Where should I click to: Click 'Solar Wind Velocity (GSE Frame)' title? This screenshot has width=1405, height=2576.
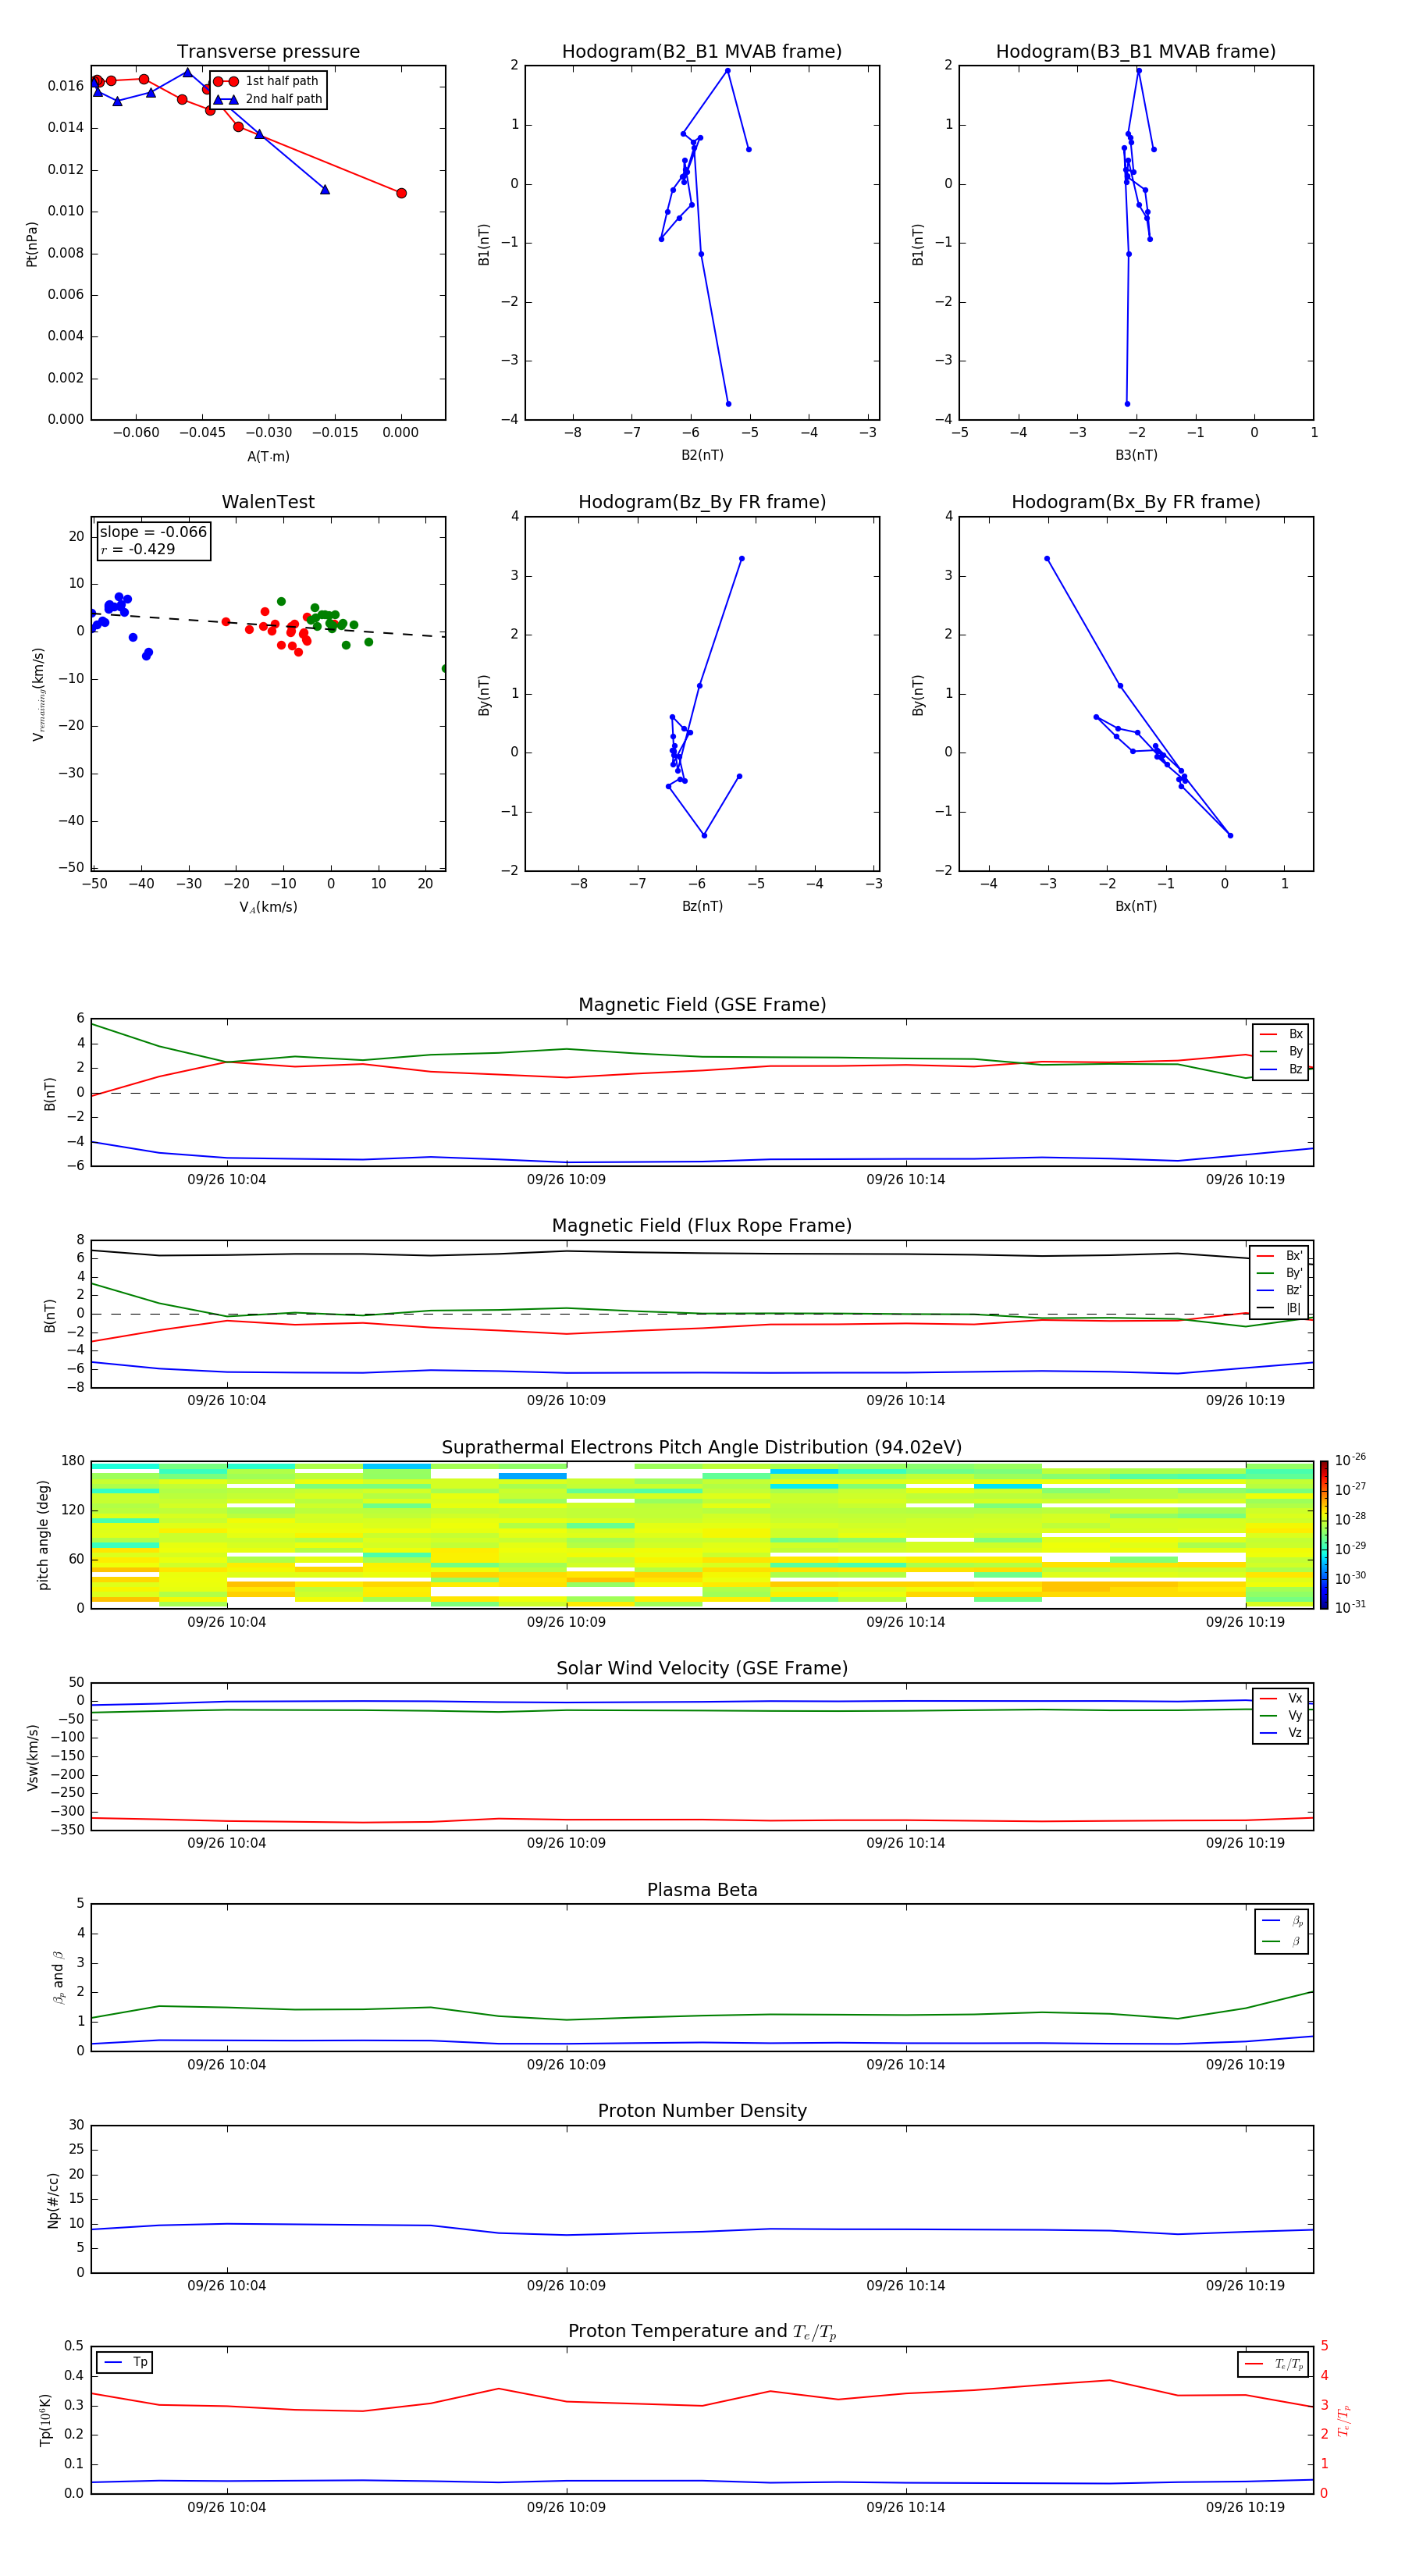coord(702,1669)
